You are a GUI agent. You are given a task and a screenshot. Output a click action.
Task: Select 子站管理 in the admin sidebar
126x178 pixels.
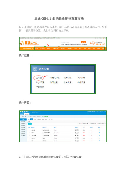[23, 136]
